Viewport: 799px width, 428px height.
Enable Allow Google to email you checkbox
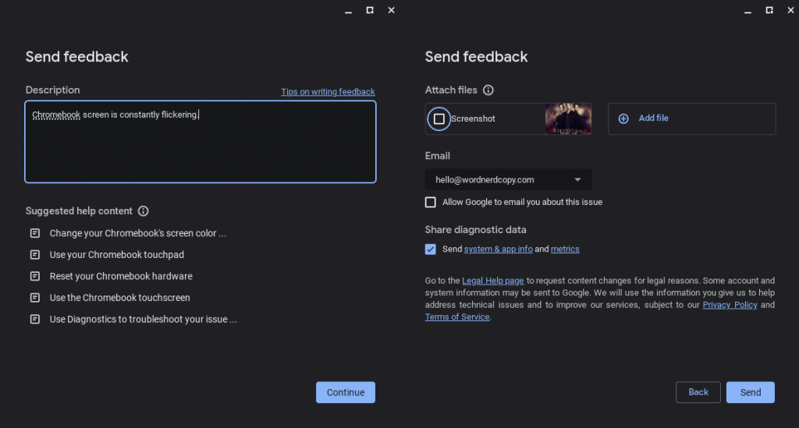pos(431,202)
